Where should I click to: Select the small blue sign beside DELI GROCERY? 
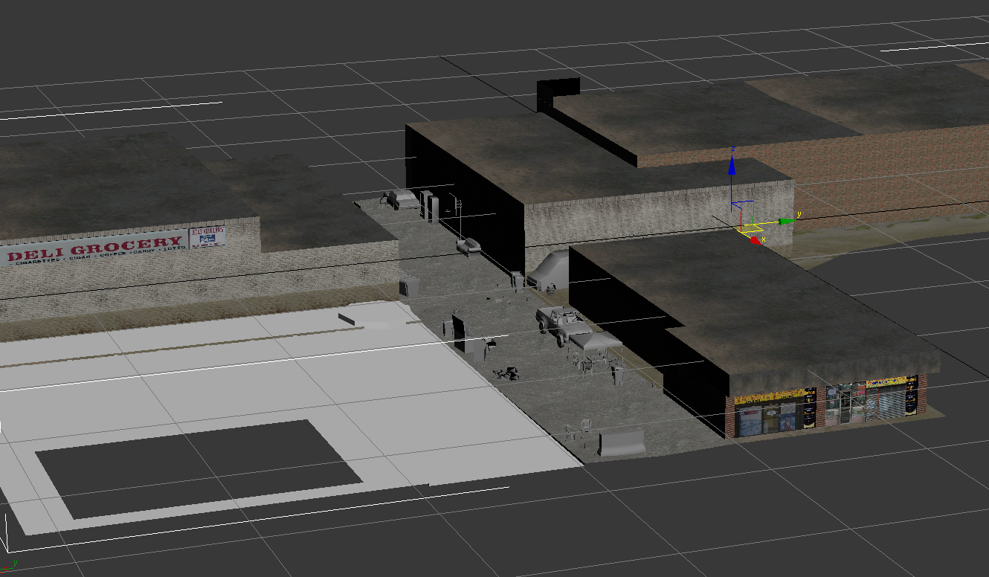(x=207, y=237)
